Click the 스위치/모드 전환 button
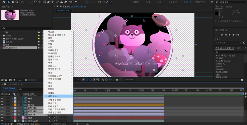 (x=59, y=124)
